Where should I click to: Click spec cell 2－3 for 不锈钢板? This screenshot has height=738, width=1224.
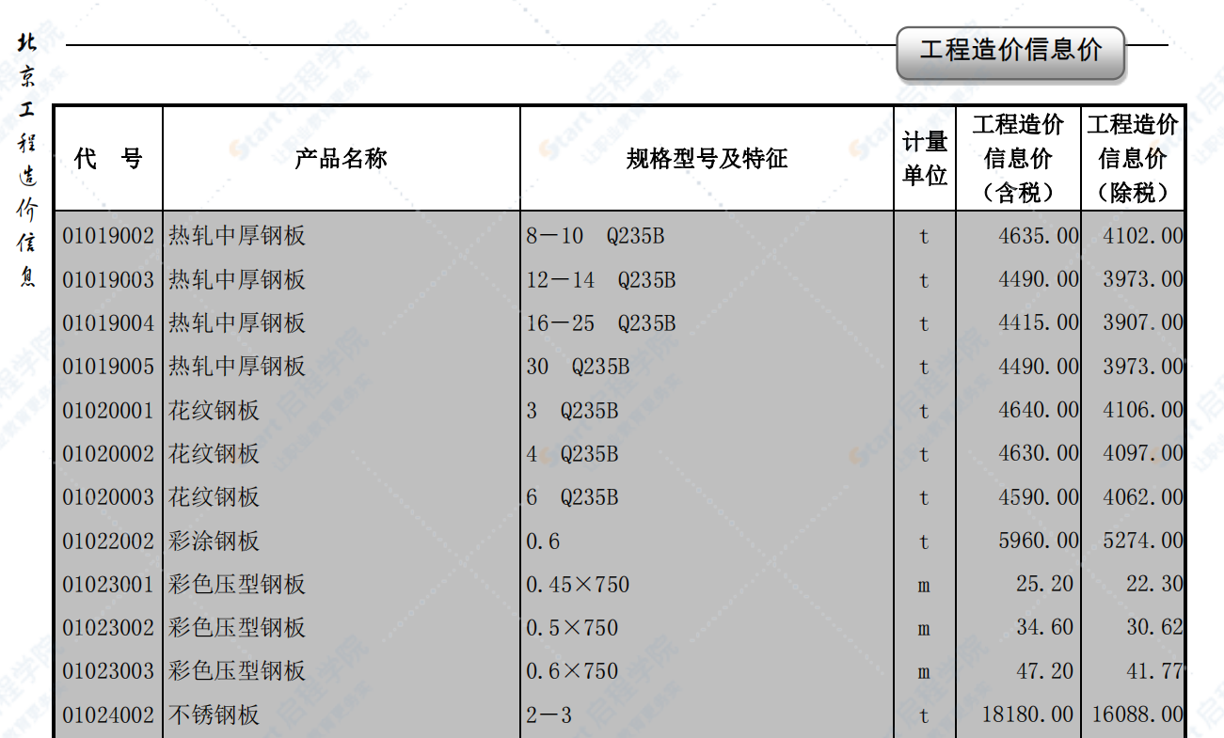coord(548,715)
